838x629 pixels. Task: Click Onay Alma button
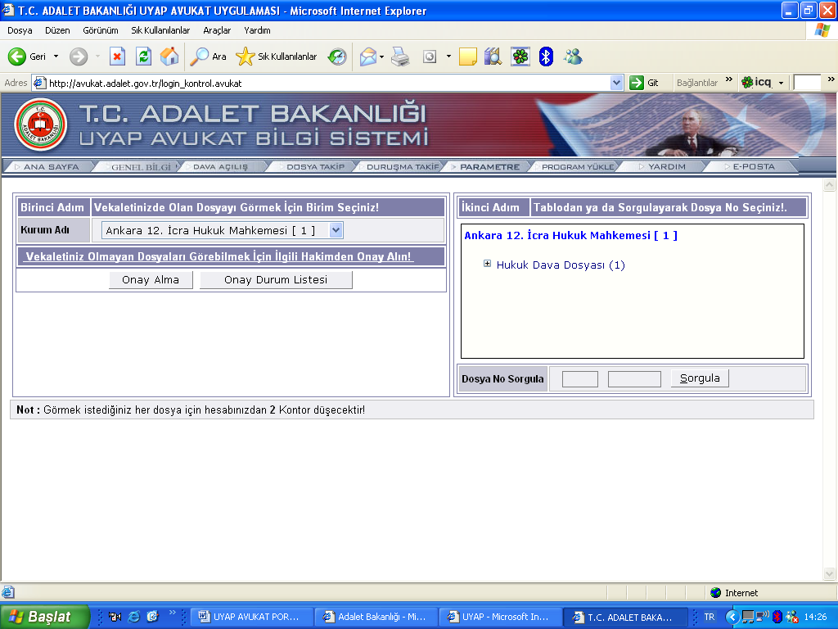tap(151, 280)
